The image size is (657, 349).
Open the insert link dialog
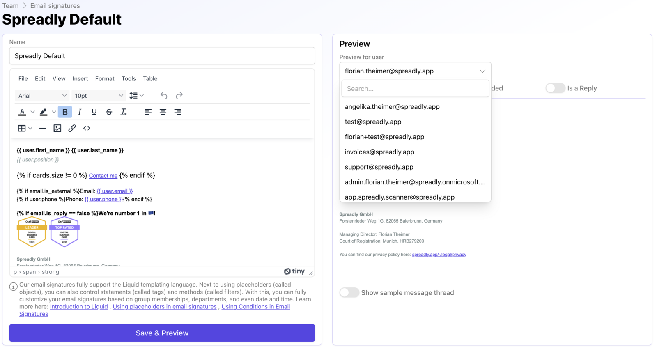point(72,129)
